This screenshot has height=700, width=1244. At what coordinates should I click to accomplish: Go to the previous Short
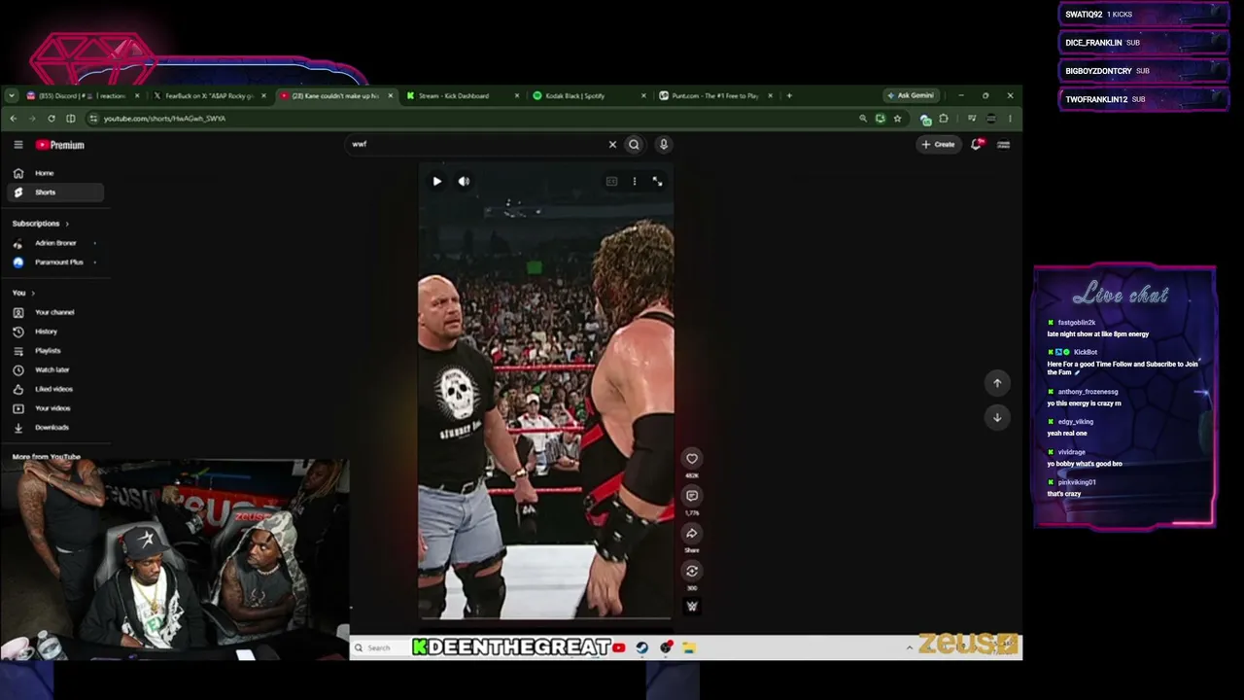997,383
